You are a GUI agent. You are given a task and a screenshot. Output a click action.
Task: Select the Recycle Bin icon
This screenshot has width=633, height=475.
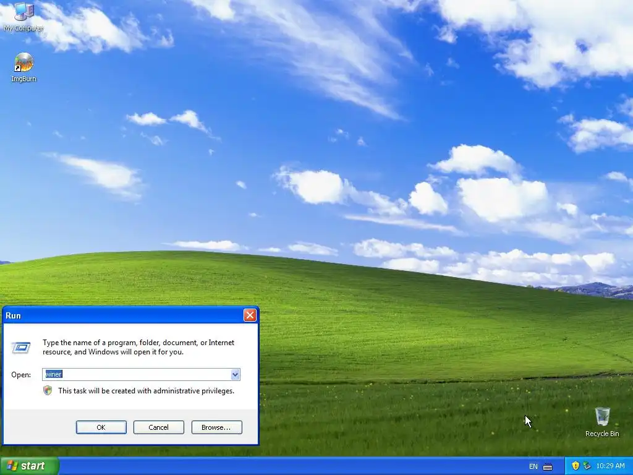tap(602, 422)
